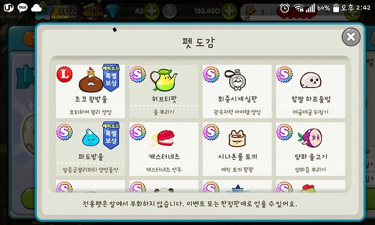The height and width of the screenshot is (225, 375).
Task: Tap the blue diamond currency icon
Action: click(112, 11)
